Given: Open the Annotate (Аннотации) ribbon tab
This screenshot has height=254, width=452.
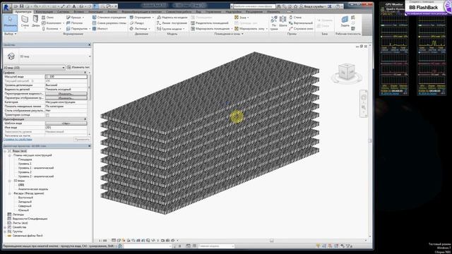Looking at the screenshot, I should click(95, 12).
